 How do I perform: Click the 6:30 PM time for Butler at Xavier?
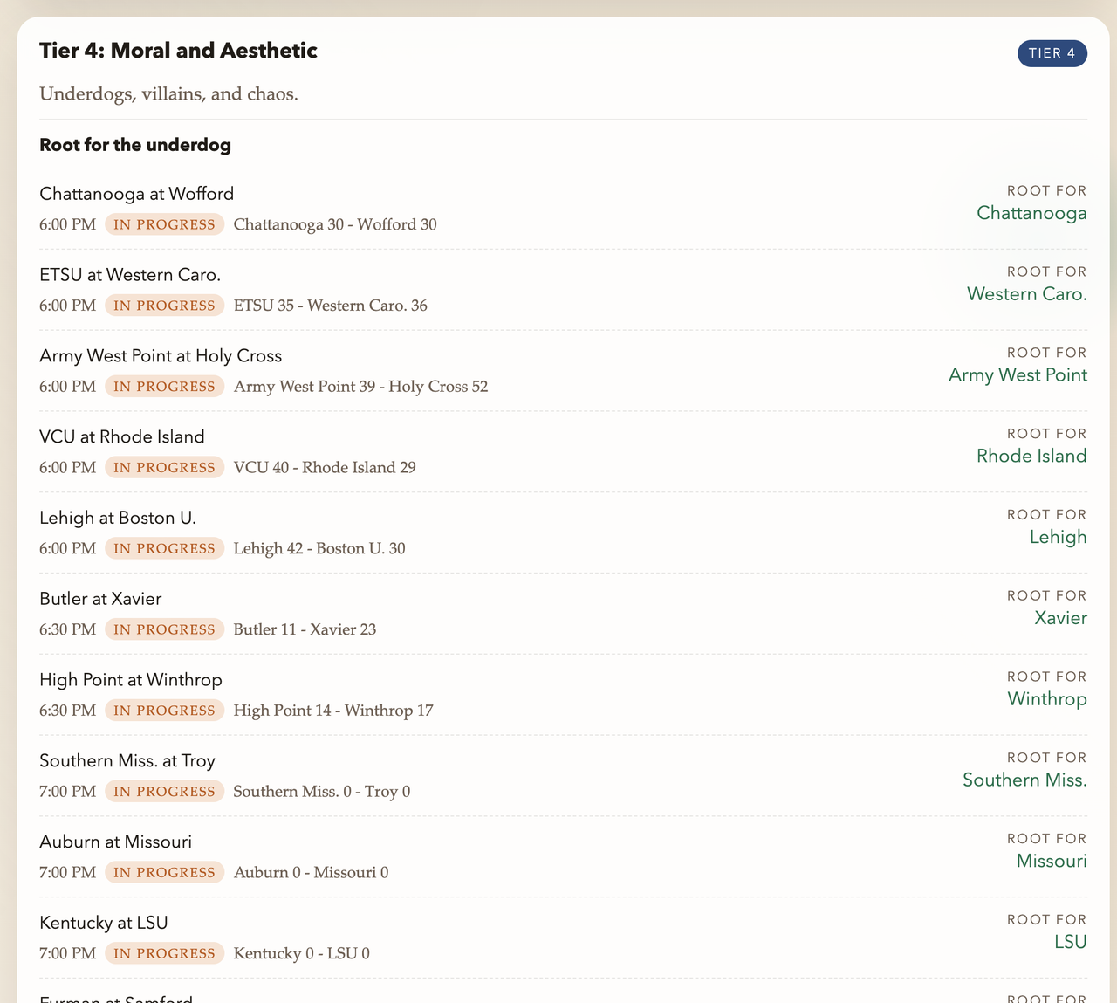67,630
